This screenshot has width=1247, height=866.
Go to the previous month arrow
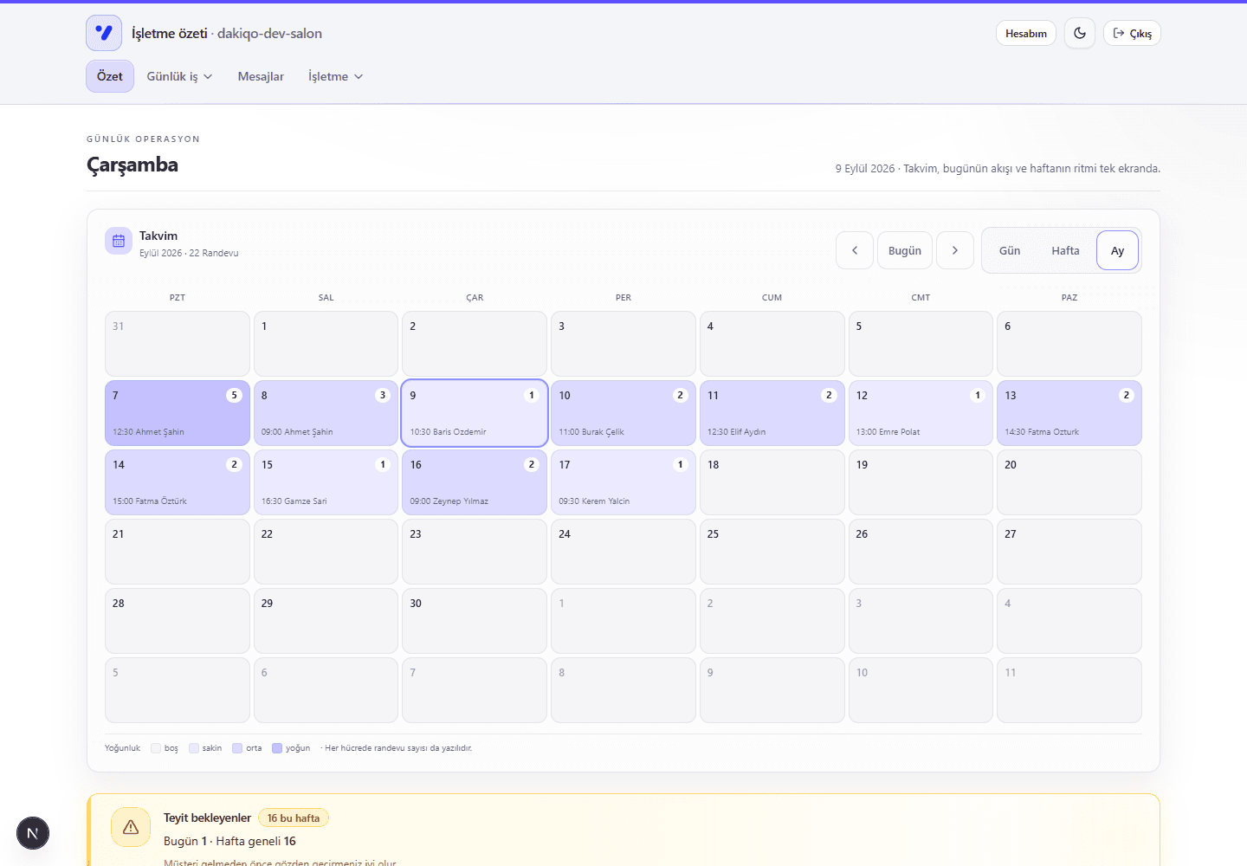point(855,250)
